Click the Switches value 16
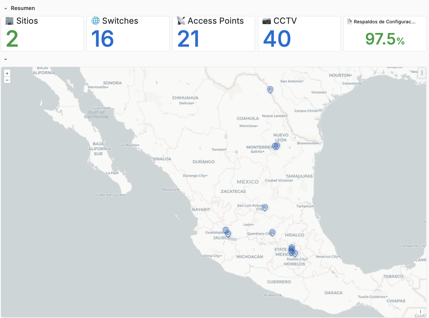429x318 pixels. pyautogui.click(x=102, y=39)
